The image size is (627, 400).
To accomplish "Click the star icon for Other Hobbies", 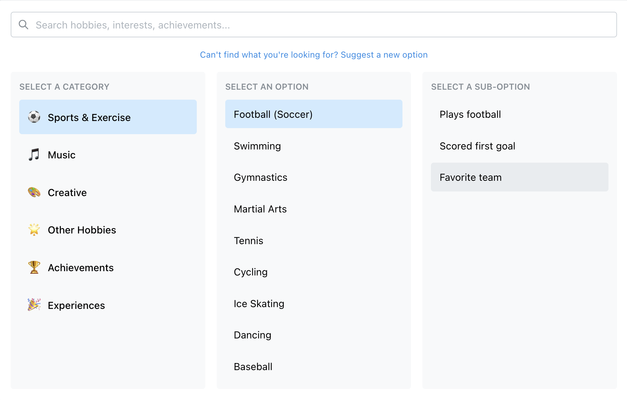I will click(34, 230).
